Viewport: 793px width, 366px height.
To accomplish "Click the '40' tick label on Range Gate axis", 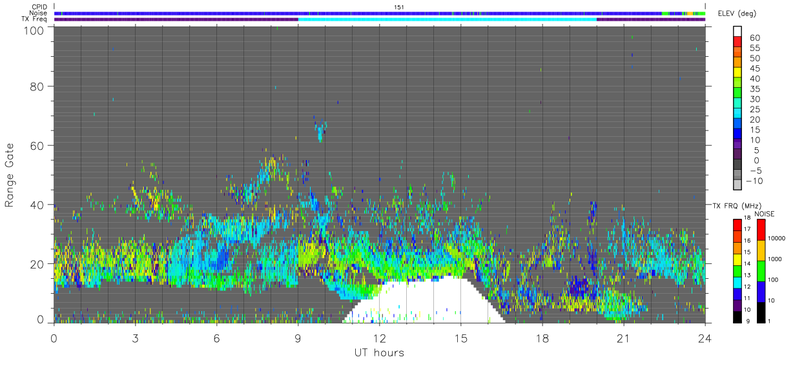I will tap(37, 205).
